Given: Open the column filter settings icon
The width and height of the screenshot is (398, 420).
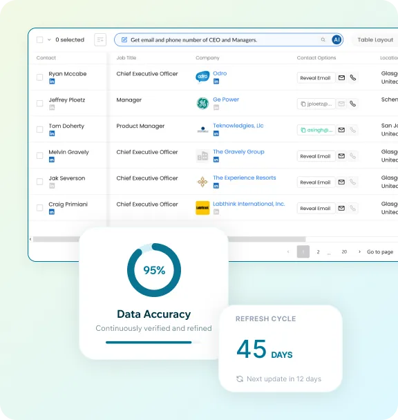Looking at the screenshot, I should pyautogui.click(x=100, y=39).
